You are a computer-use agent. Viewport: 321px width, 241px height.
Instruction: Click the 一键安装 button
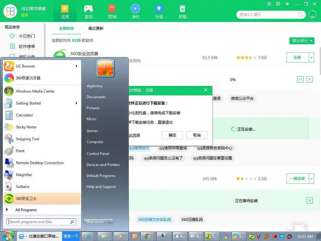(x=297, y=179)
